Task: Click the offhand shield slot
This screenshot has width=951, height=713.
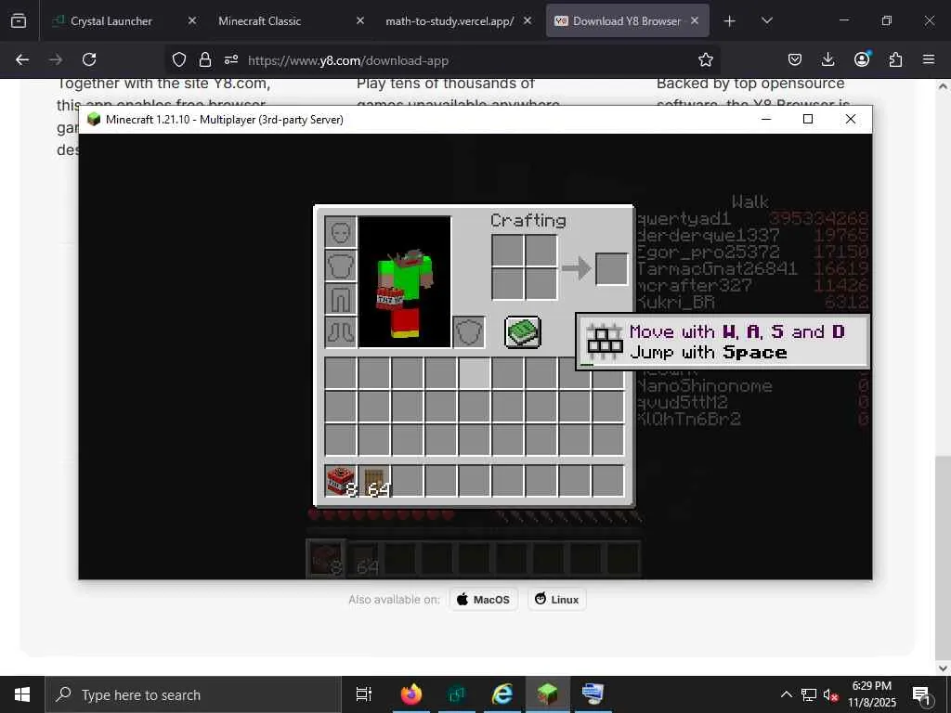Action: point(469,331)
